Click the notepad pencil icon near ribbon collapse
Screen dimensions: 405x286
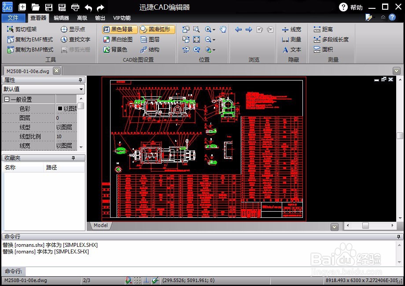tap(368, 17)
